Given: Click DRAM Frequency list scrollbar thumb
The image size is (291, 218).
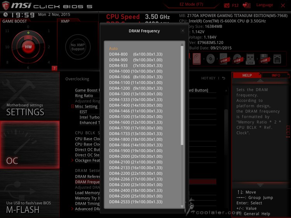Looking at the screenshot, I should [182, 95].
